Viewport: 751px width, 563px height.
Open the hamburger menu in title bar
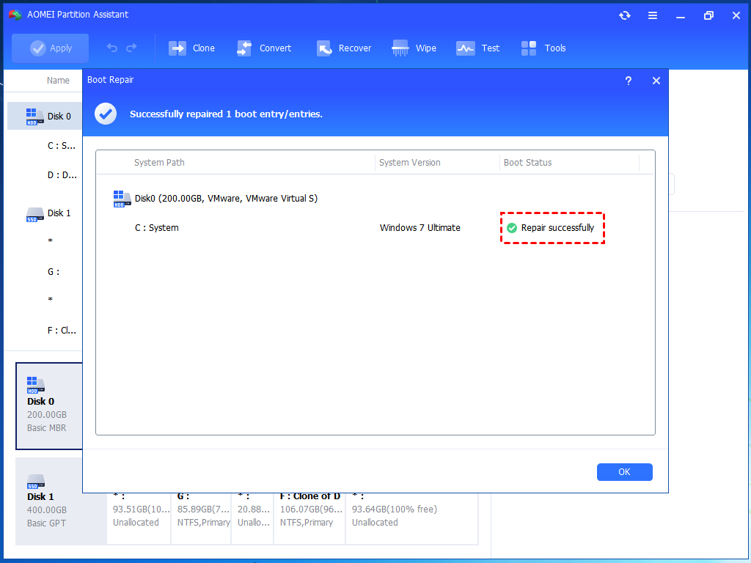(x=652, y=15)
